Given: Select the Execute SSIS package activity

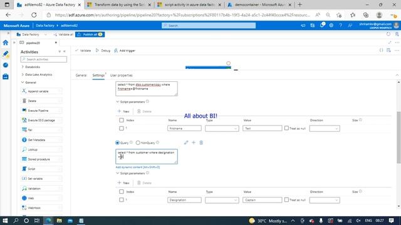Looking at the screenshot, I should [41, 120].
